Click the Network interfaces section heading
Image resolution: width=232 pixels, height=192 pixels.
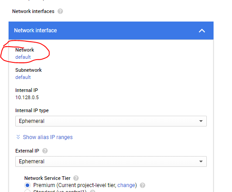33,11
